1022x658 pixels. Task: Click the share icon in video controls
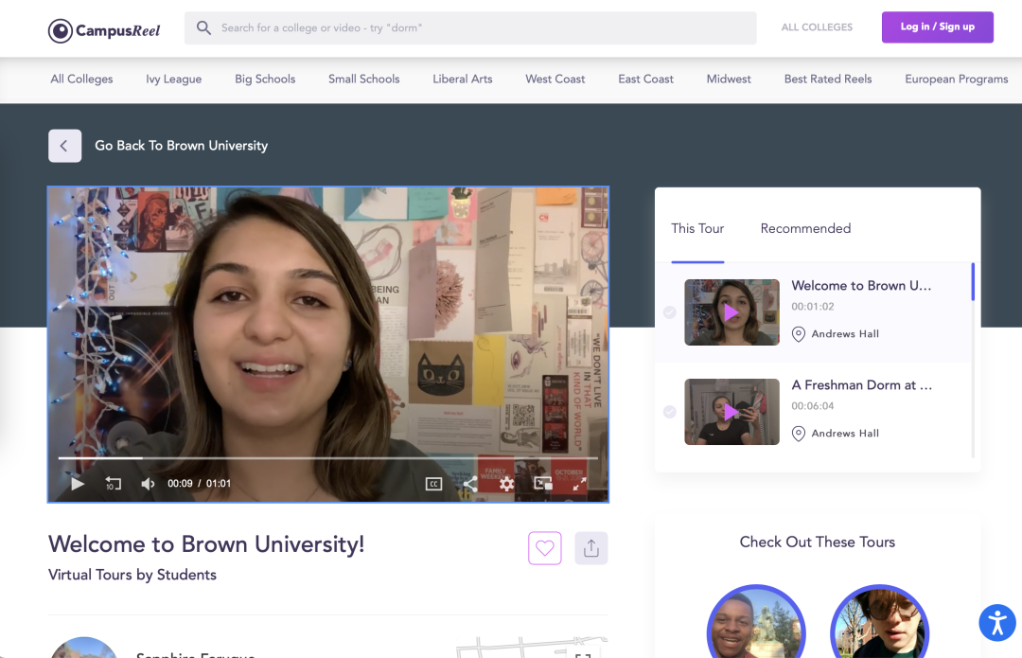click(x=470, y=484)
